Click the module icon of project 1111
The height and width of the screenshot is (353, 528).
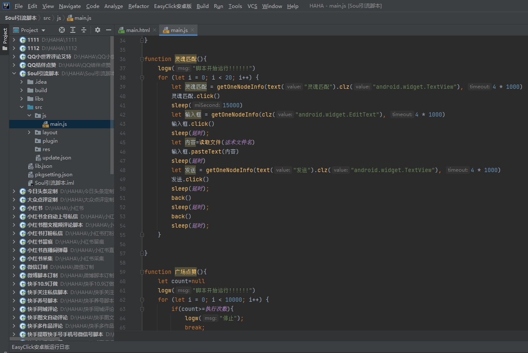click(x=23, y=40)
